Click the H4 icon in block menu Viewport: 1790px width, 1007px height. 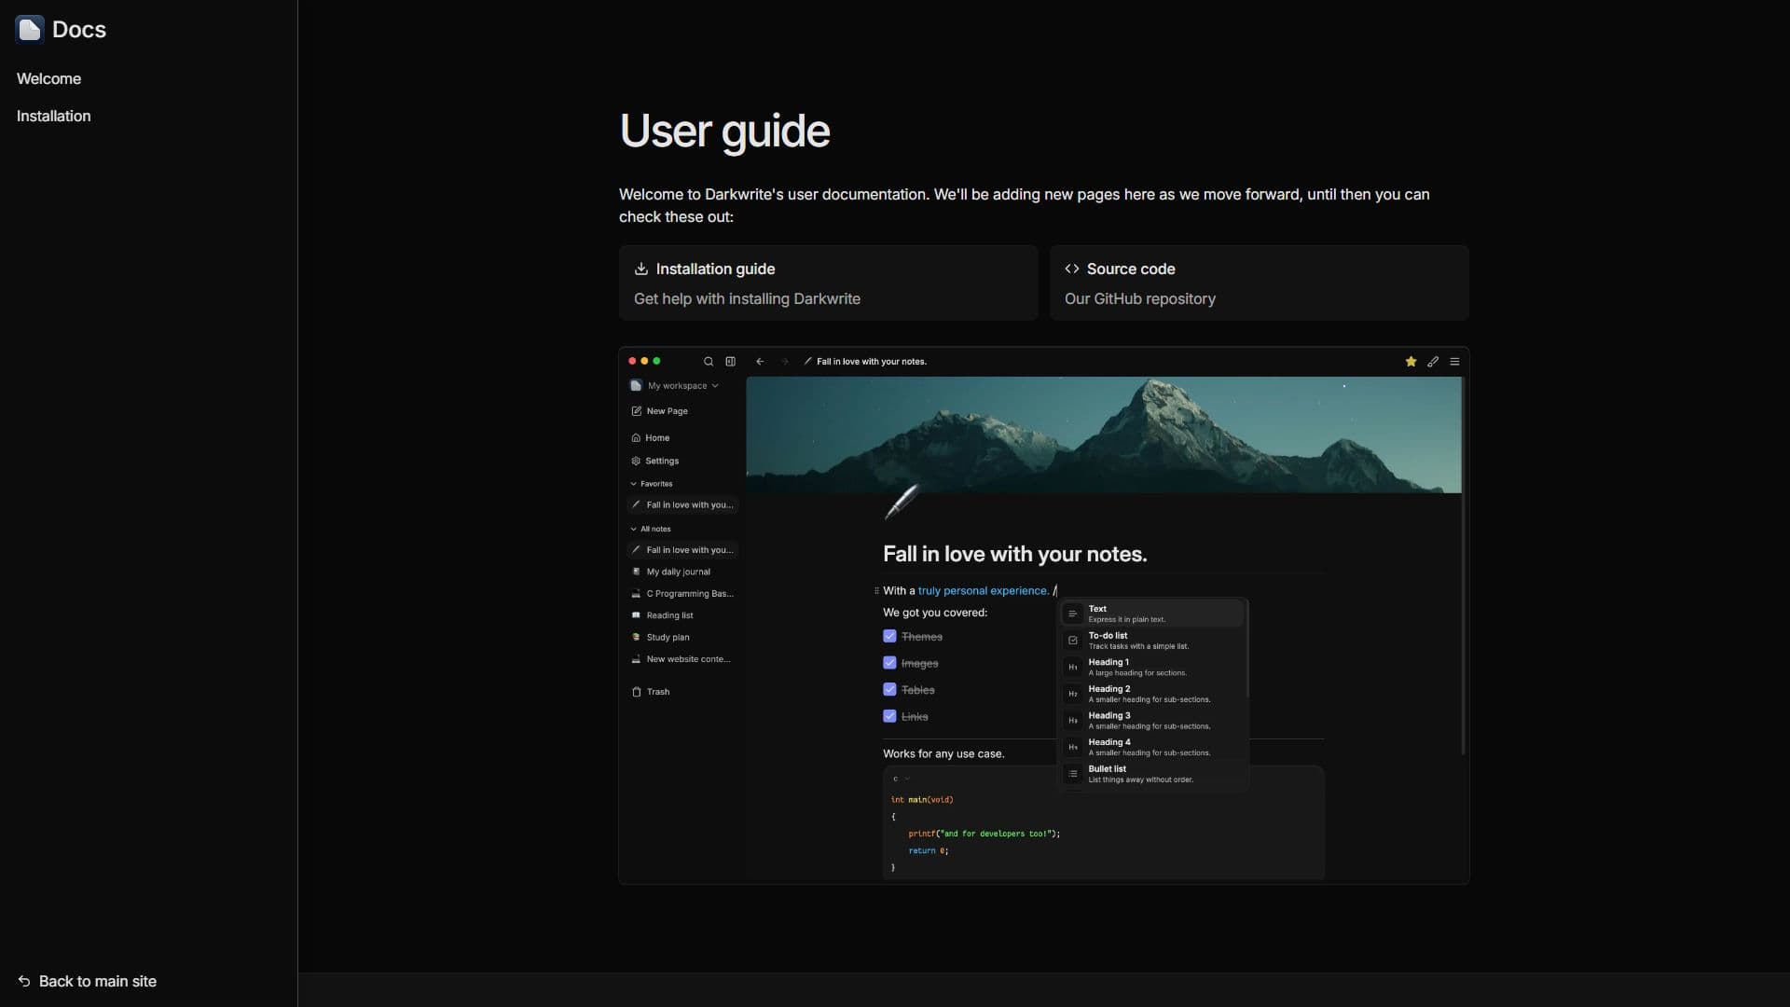1072,748
